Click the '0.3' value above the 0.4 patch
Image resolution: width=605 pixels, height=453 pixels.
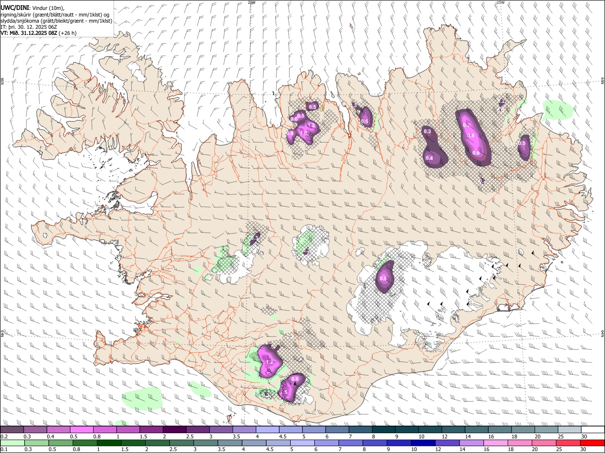pyautogui.click(x=427, y=131)
